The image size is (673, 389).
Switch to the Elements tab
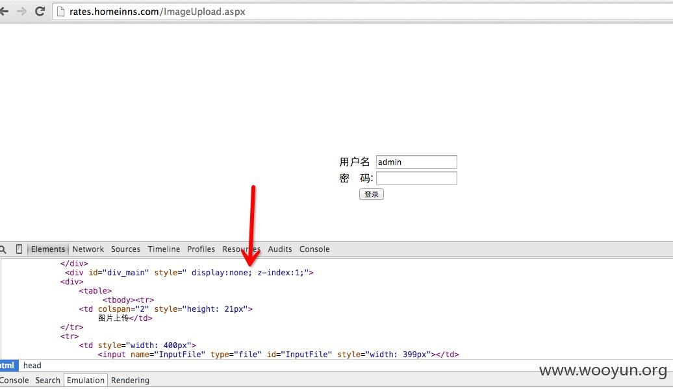[47, 249]
